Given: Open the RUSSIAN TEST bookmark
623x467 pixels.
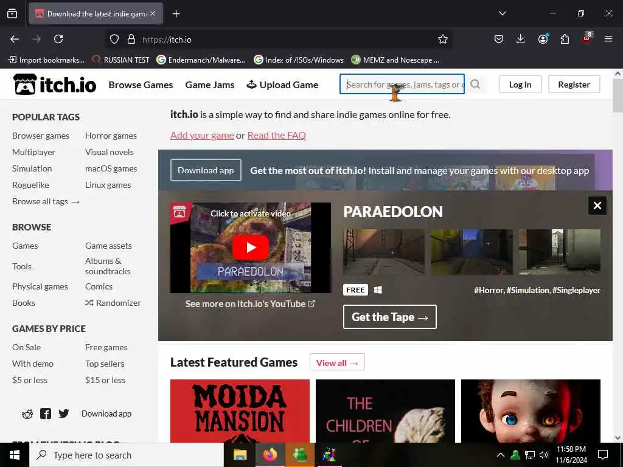Looking at the screenshot, I should (x=121, y=60).
